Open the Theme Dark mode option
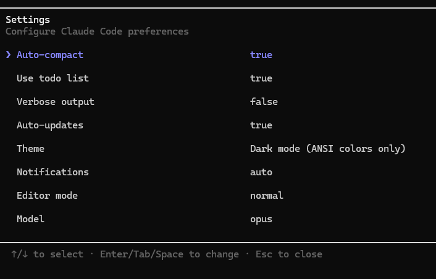Viewport: 436px width, 279px height. tap(328, 148)
